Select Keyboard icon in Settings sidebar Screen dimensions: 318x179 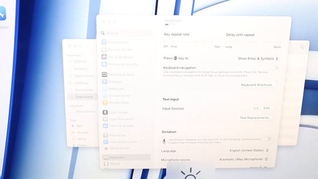pyautogui.click(x=106, y=157)
